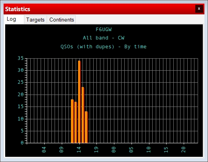Click the second orange bar reaching 17

pyautogui.click(x=76, y=122)
